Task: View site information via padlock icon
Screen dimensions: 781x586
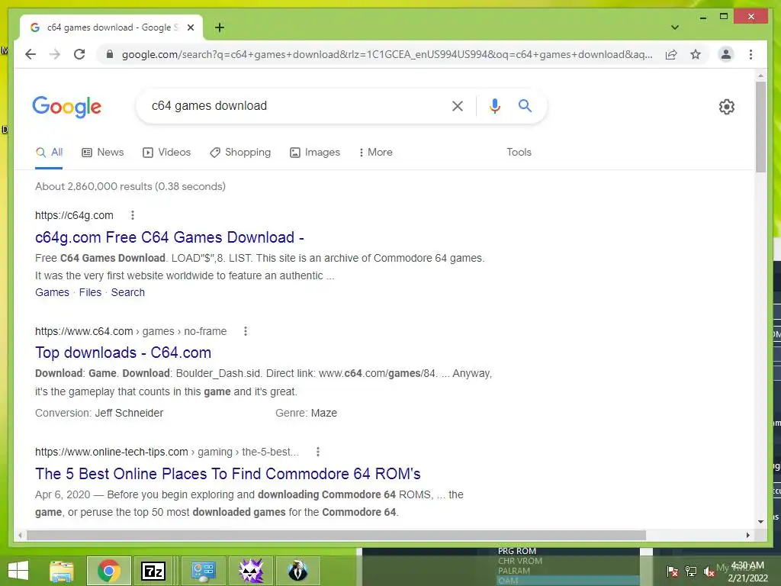Action: (x=110, y=54)
